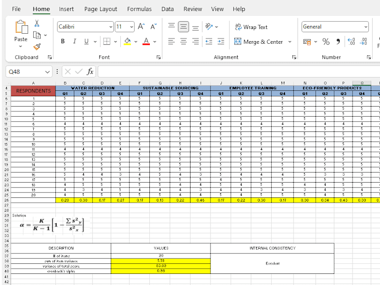
Task: Switch to the View tab
Action: [217, 9]
